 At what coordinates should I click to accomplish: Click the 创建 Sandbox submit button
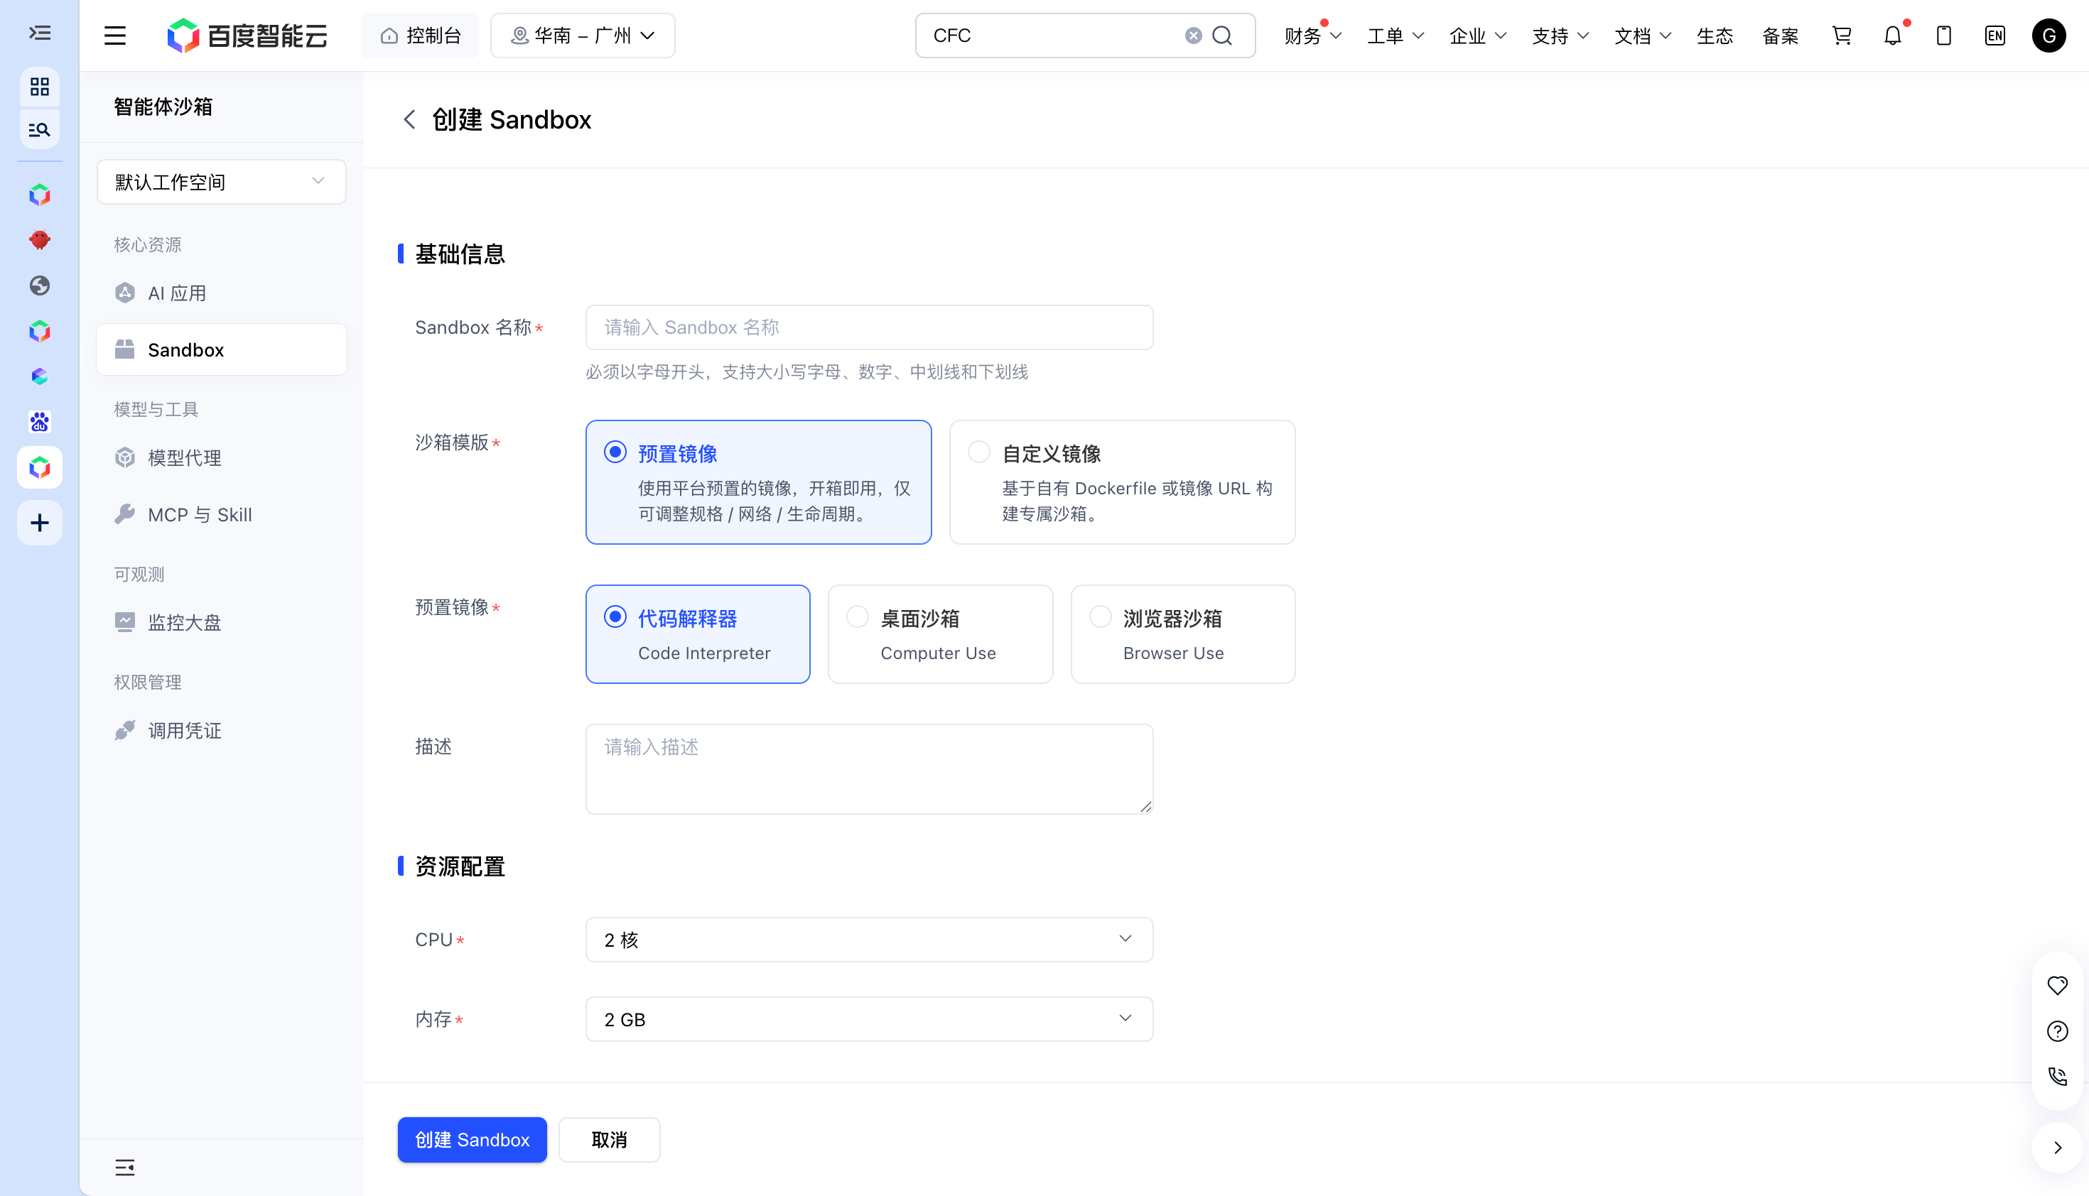pyautogui.click(x=472, y=1139)
